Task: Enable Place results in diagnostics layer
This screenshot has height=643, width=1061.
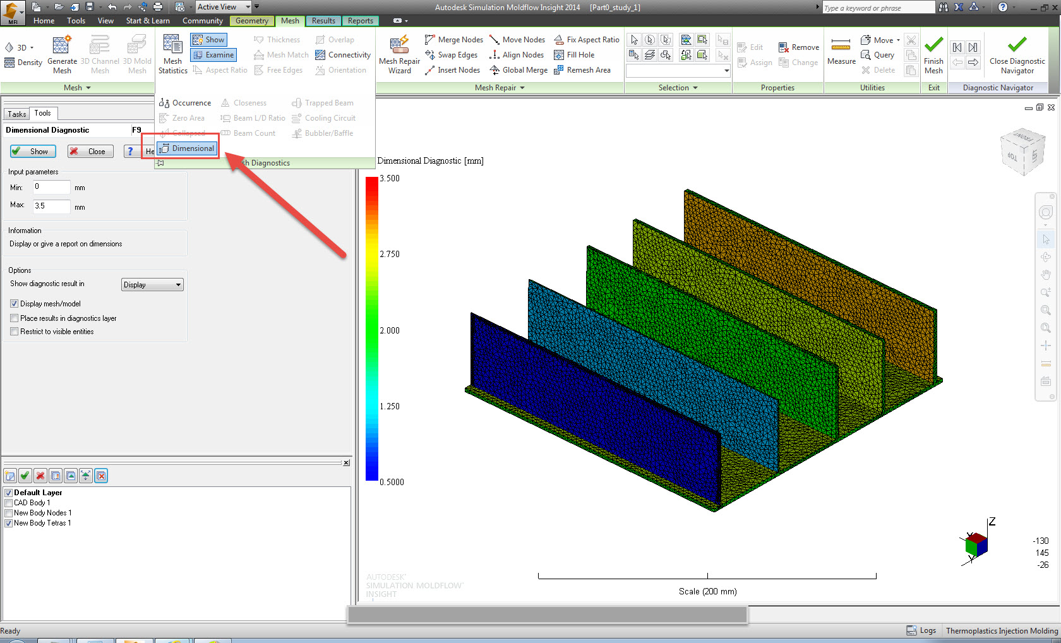Action: (15, 318)
